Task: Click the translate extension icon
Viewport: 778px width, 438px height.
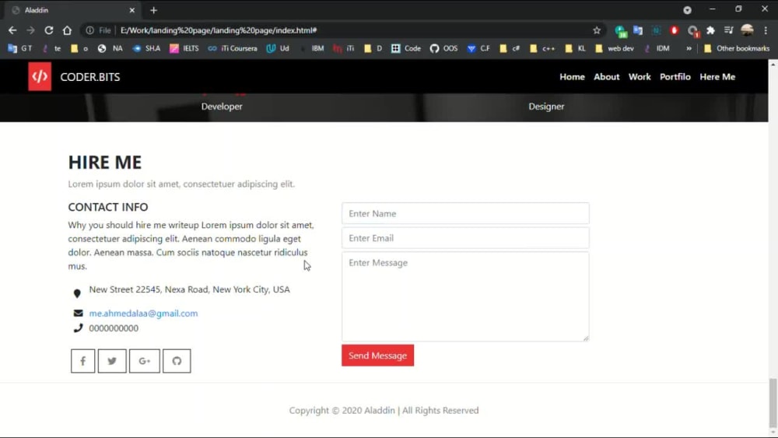Action: point(638,30)
